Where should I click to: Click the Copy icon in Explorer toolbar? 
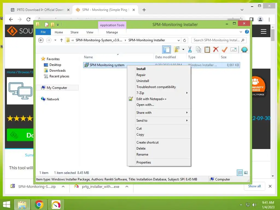(x=199, y=49)
